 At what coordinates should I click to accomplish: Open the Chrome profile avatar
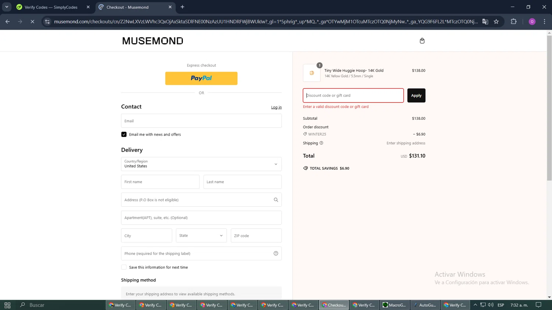532,22
